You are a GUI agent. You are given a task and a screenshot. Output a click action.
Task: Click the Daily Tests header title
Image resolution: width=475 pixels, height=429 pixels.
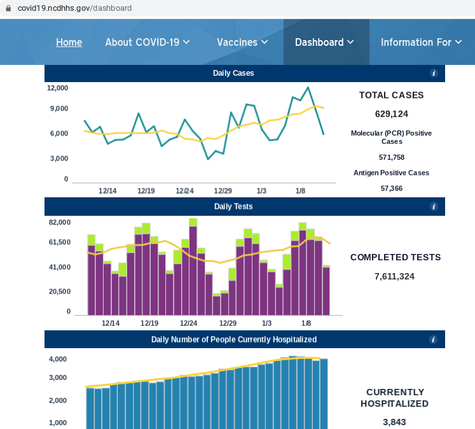point(233,207)
